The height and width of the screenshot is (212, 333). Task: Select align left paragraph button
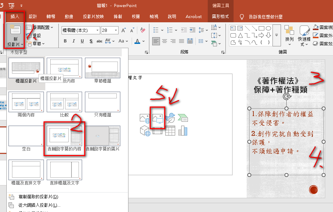pyautogui.click(x=156, y=41)
